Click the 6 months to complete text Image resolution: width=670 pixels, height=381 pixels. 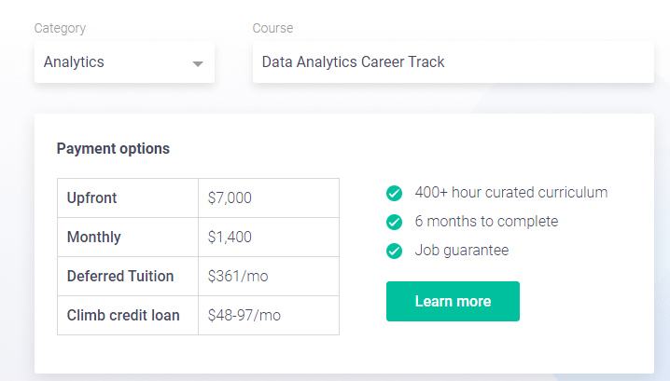click(486, 222)
